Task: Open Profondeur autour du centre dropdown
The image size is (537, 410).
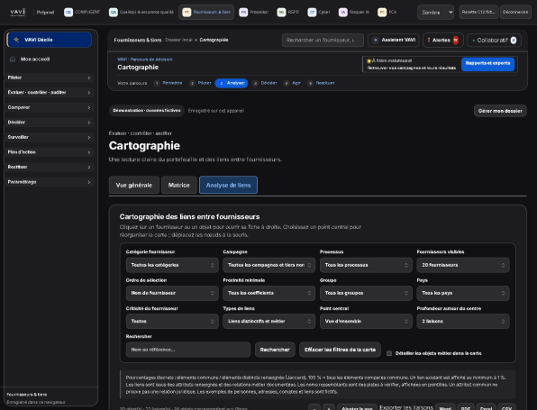Action: [x=463, y=322]
